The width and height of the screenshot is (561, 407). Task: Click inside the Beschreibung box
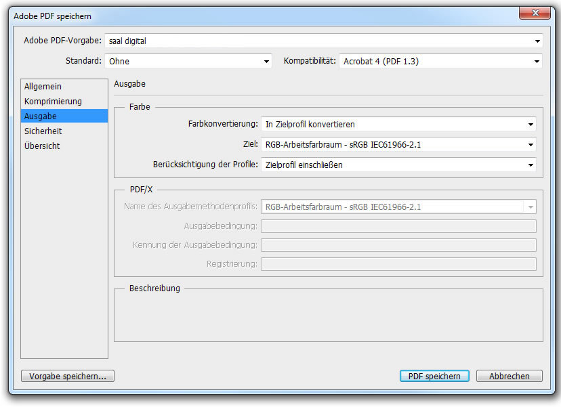[x=328, y=317]
